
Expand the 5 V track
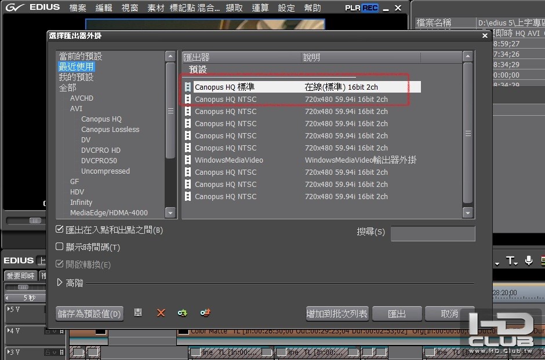9,308
